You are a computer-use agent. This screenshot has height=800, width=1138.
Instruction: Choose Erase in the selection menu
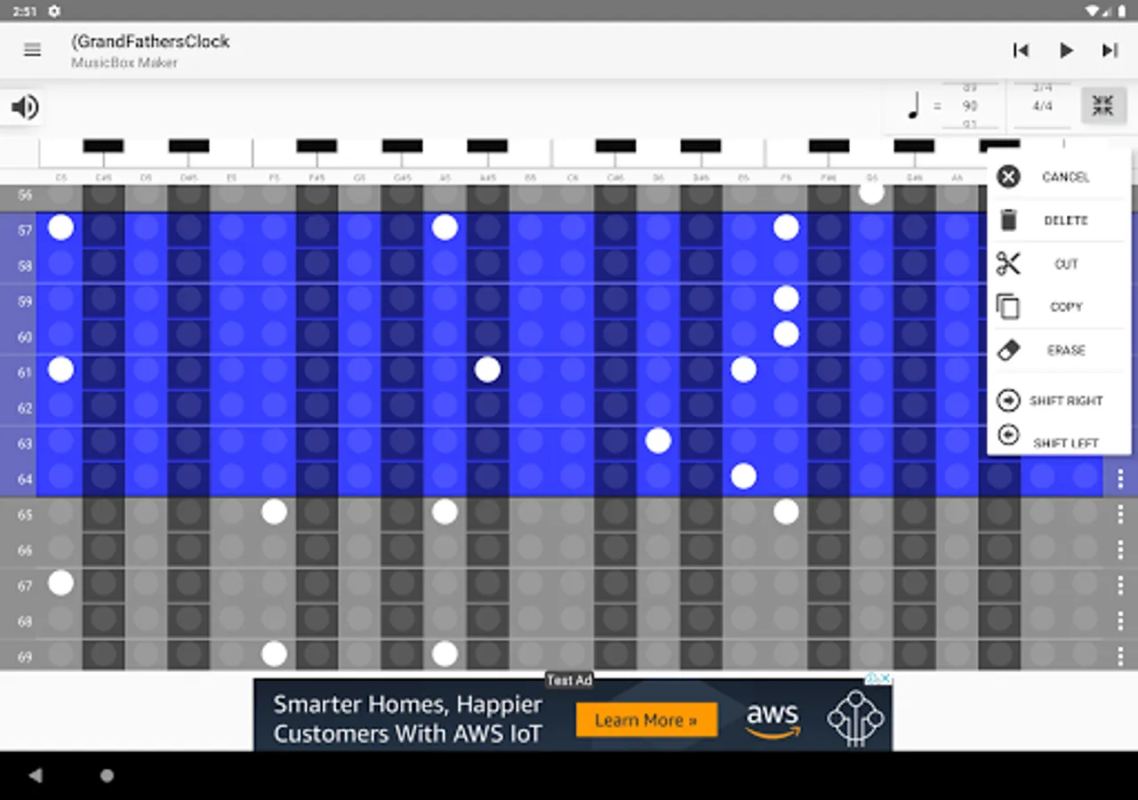tap(1059, 350)
